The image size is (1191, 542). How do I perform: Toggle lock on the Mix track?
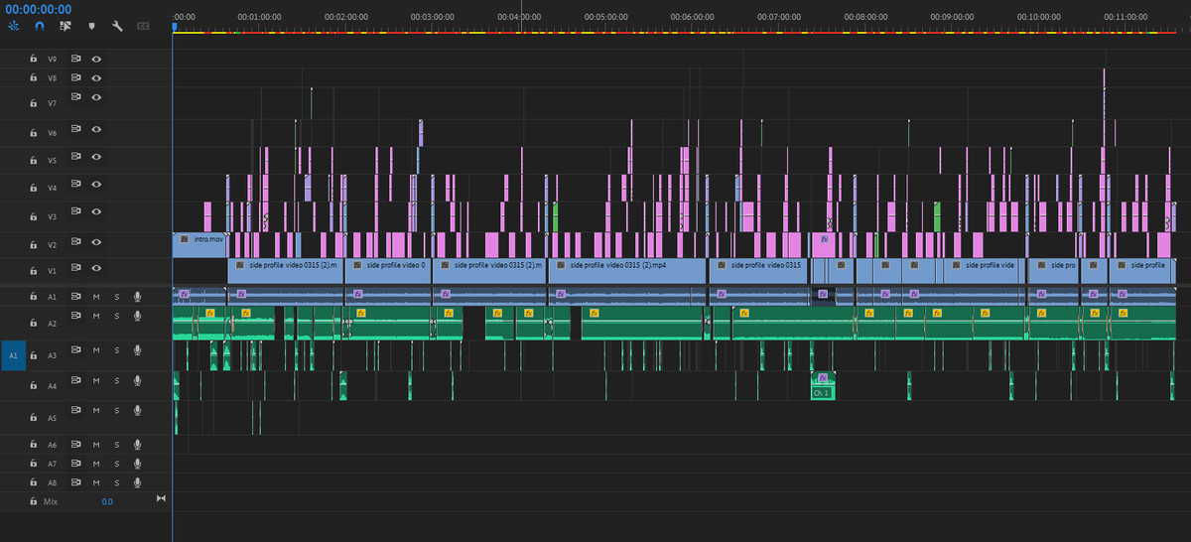[x=33, y=502]
